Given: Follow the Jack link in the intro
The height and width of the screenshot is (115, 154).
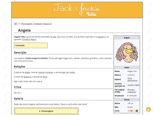Looking at the screenshot, I should pyautogui.click(x=54, y=37).
